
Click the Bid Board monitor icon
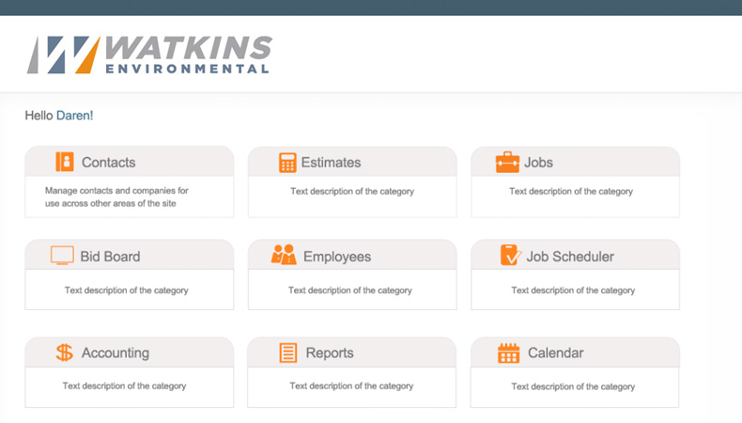(x=62, y=256)
